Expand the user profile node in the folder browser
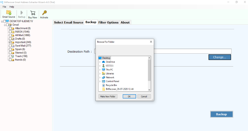This screenshot has width=248, height=131. coord(100,66)
